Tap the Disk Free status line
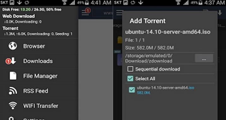 pos(32,10)
